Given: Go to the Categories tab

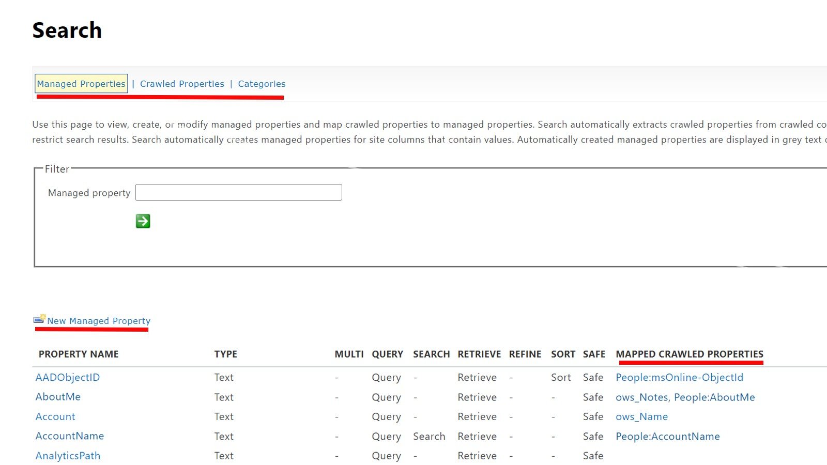Looking at the screenshot, I should (262, 84).
